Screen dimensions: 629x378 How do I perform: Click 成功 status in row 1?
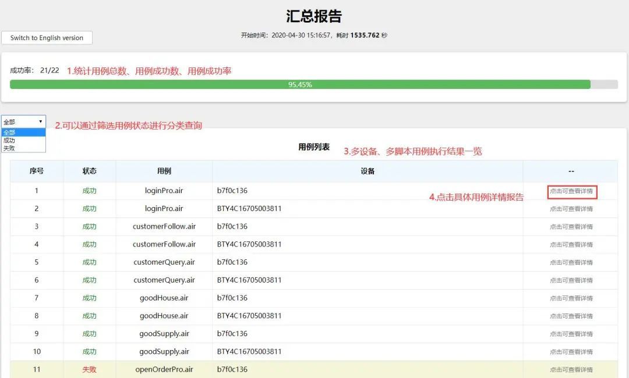pos(90,191)
